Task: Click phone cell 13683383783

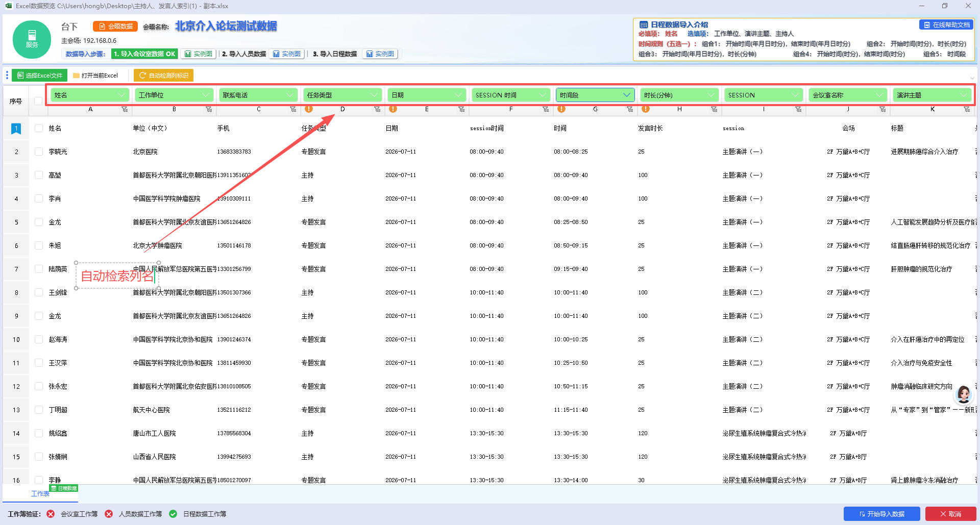Action: 234,152
